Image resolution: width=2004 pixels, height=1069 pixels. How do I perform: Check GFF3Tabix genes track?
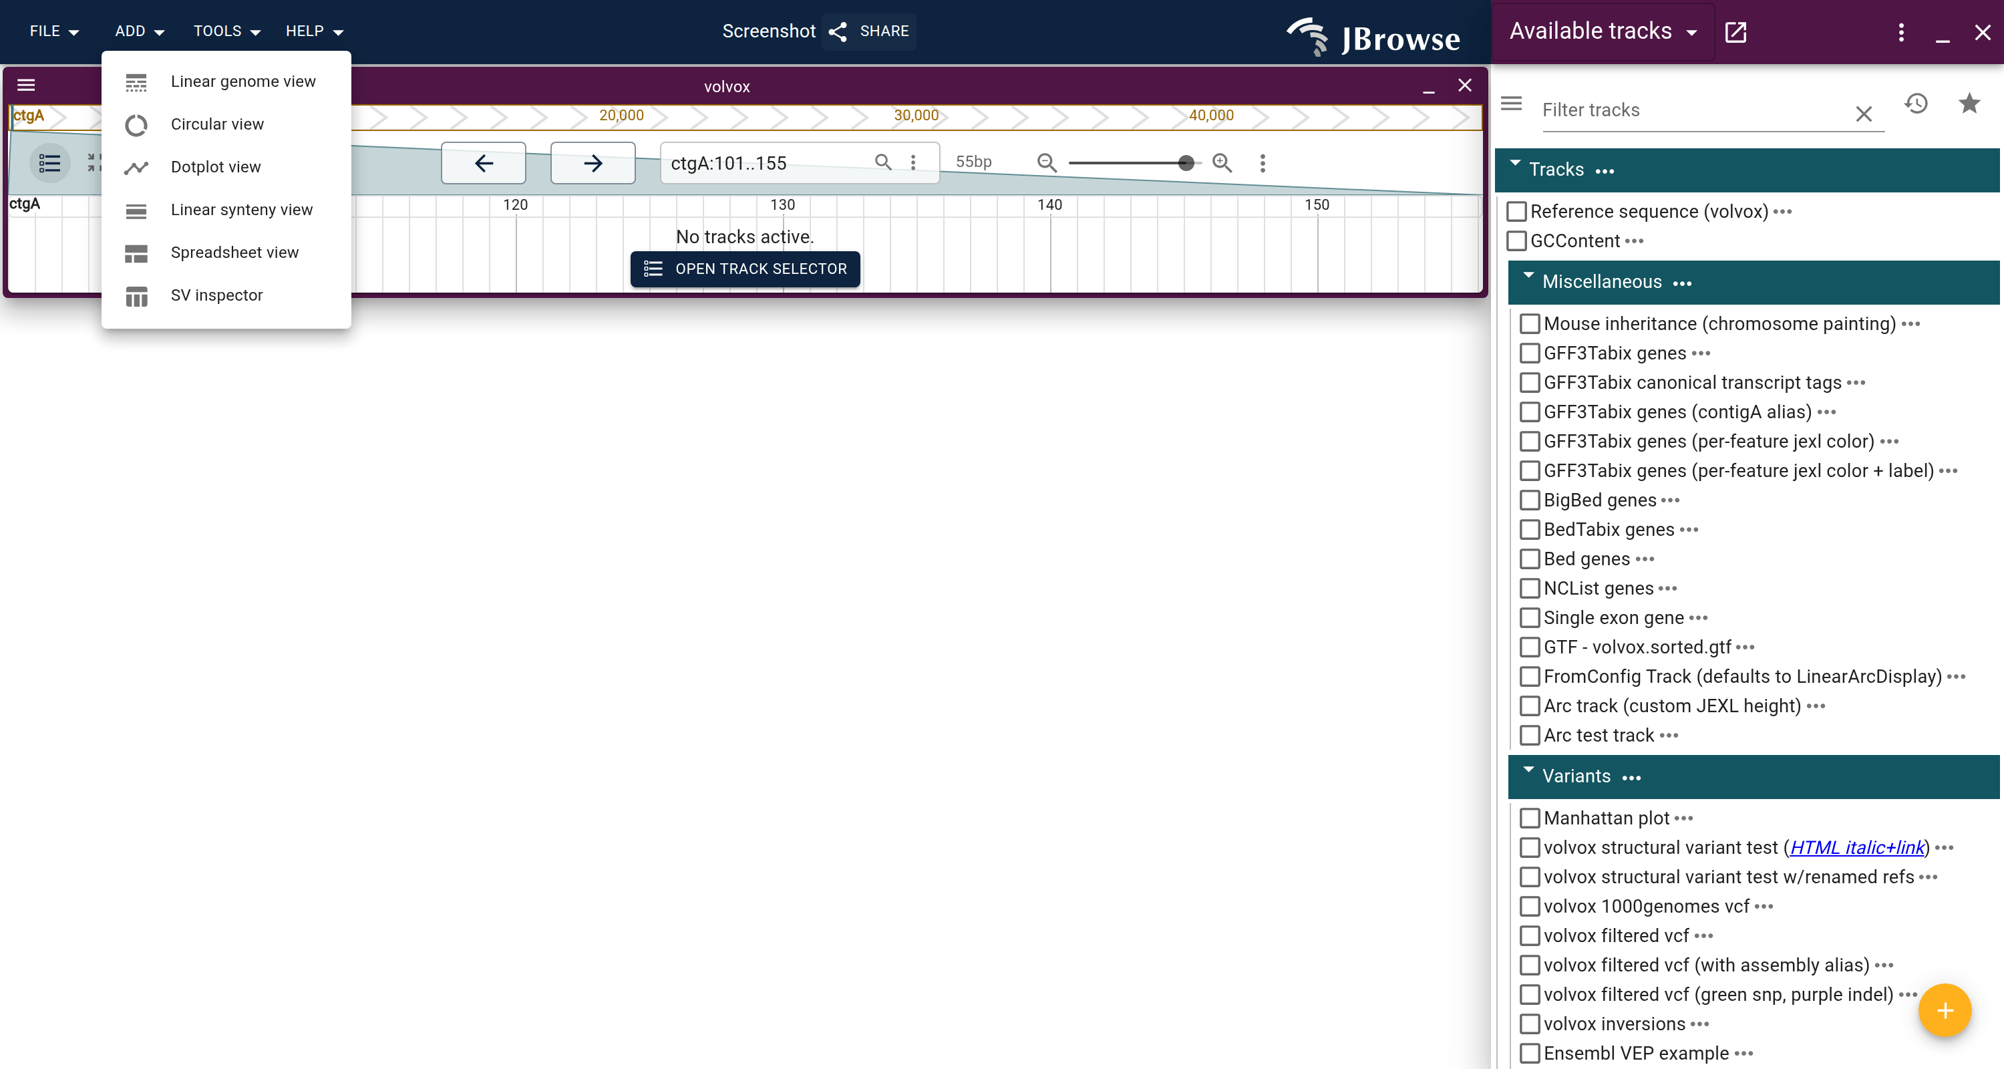click(x=1530, y=353)
